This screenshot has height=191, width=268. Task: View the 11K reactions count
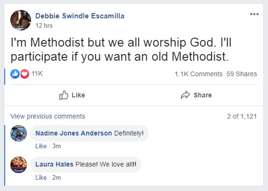coord(37,73)
